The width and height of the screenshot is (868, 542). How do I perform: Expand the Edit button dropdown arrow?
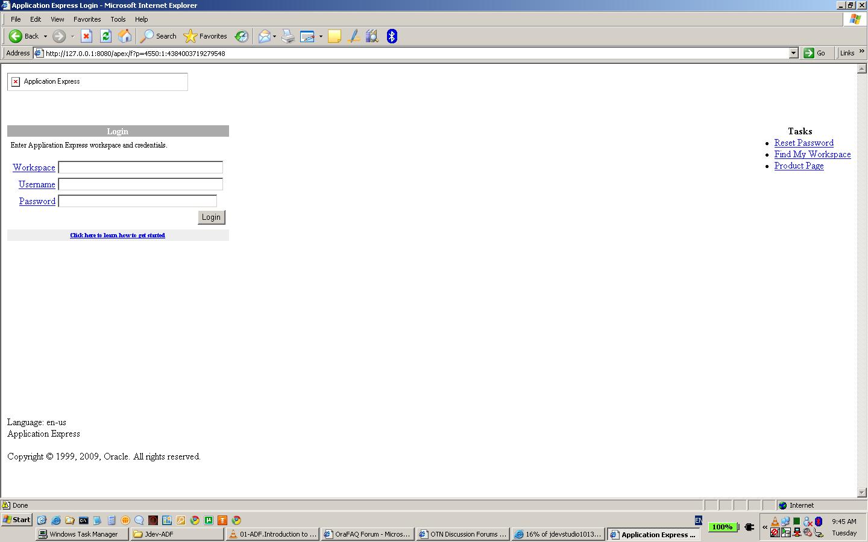pyautogui.click(x=321, y=36)
